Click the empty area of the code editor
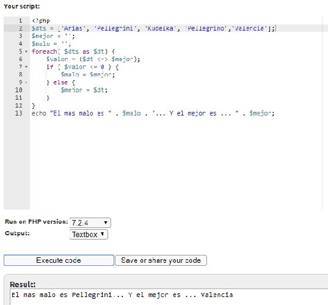This screenshot has width=328, height=305. [x=176, y=163]
